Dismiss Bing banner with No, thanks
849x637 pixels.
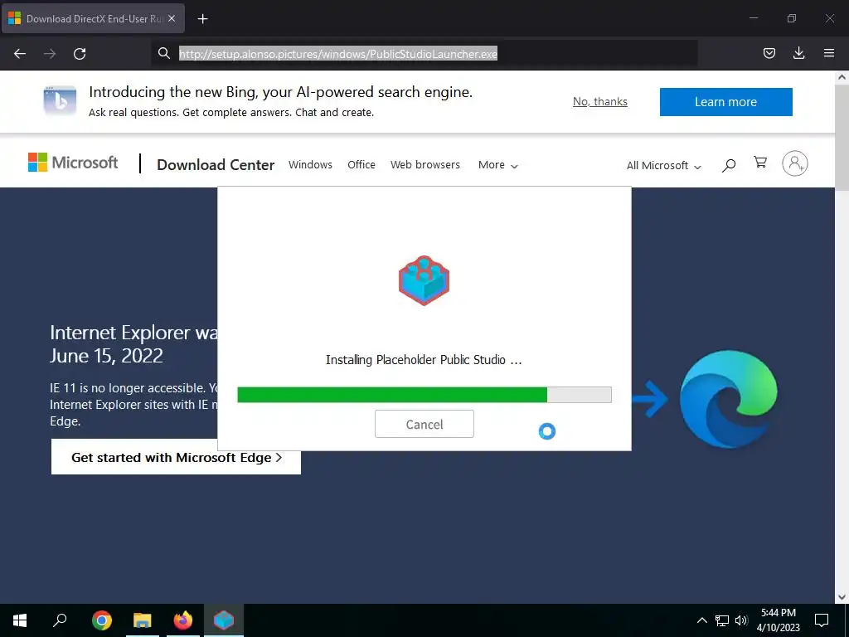(600, 101)
